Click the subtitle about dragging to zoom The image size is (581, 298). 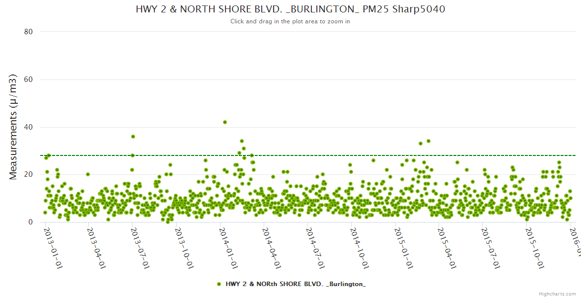(290, 21)
